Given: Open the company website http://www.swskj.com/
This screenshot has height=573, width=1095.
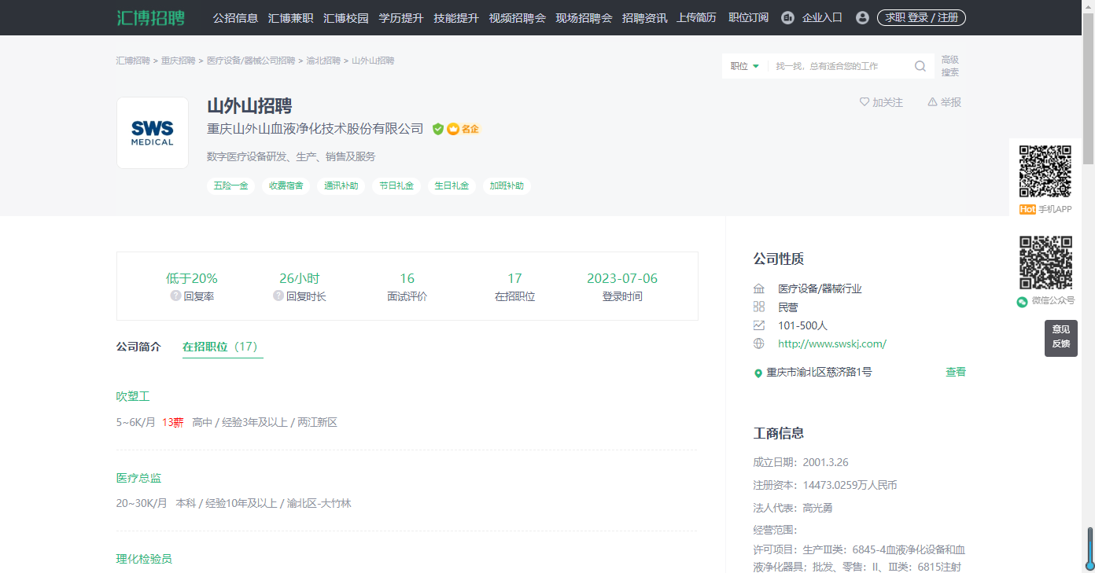Looking at the screenshot, I should (x=832, y=343).
